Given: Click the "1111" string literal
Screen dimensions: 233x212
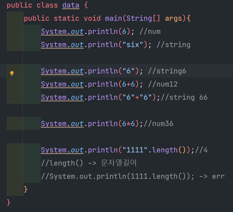Looking at the screenshot, I should click(x=135, y=150).
